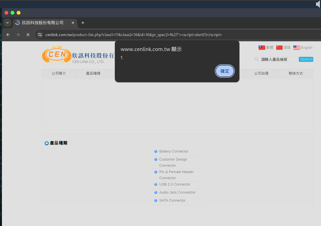Switch language to English with US flag
The height and width of the screenshot is (226, 321).
pos(303,48)
